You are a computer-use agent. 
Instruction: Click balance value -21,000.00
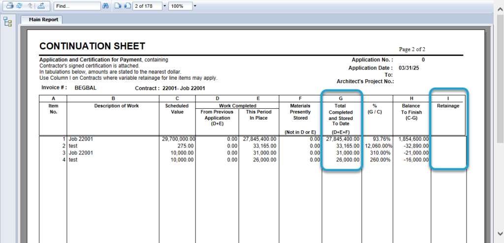pyautogui.click(x=415, y=152)
